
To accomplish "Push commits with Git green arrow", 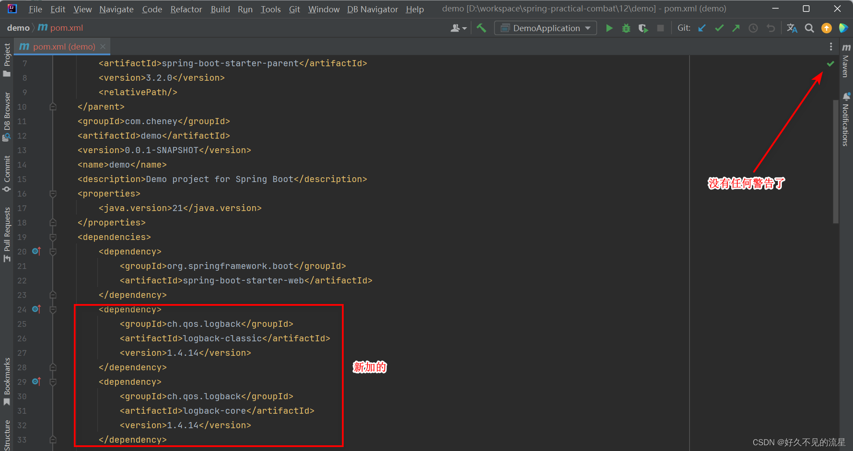I will point(736,28).
